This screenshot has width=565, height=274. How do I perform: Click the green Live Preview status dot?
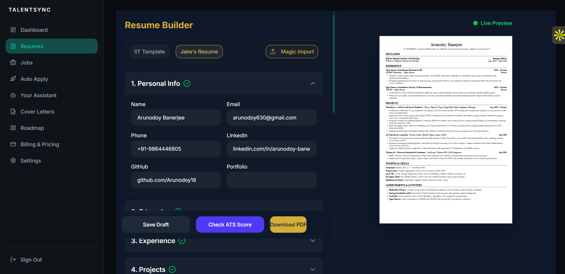point(475,23)
